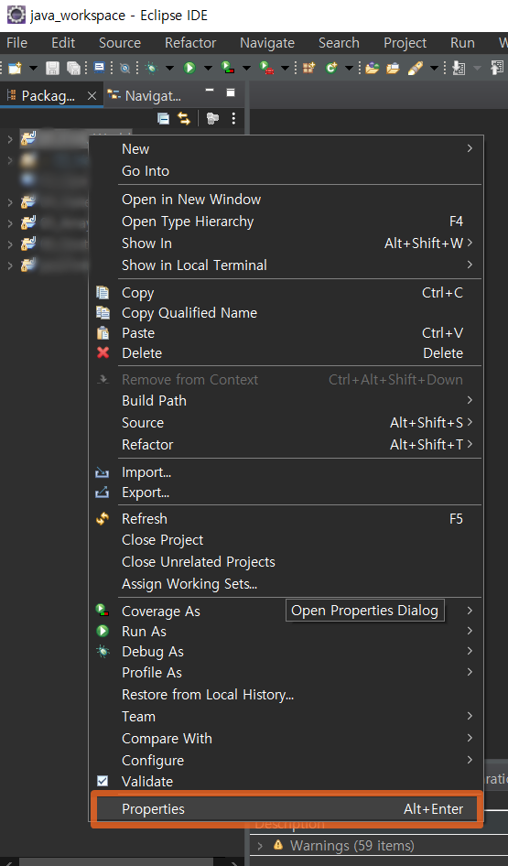Image resolution: width=508 pixels, height=866 pixels.
Task: Close the Package Explorer tab
Action: (x=92, y=95)
